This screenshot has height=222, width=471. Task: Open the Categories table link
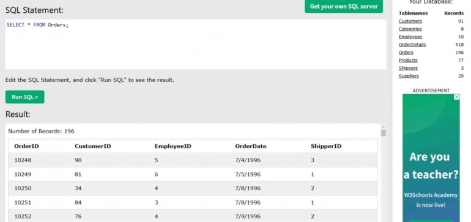click(x=410, y=29)
